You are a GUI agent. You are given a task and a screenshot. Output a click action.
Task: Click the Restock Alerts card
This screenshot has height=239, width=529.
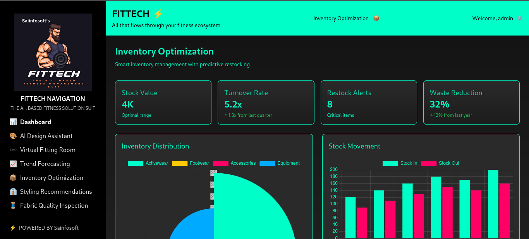(x=369, y=102)
